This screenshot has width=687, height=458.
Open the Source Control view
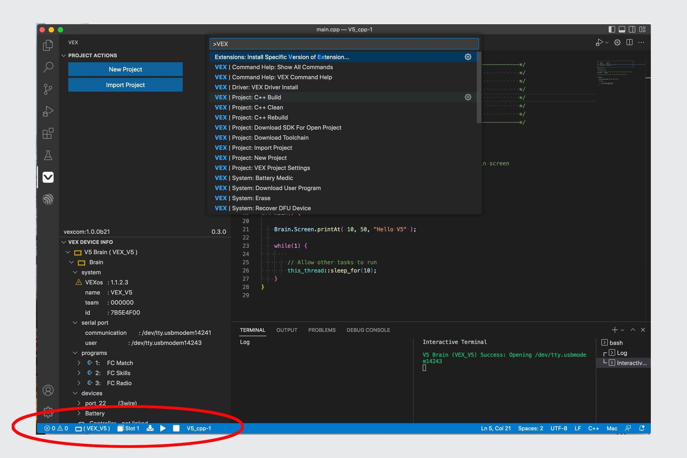point(48,89)
